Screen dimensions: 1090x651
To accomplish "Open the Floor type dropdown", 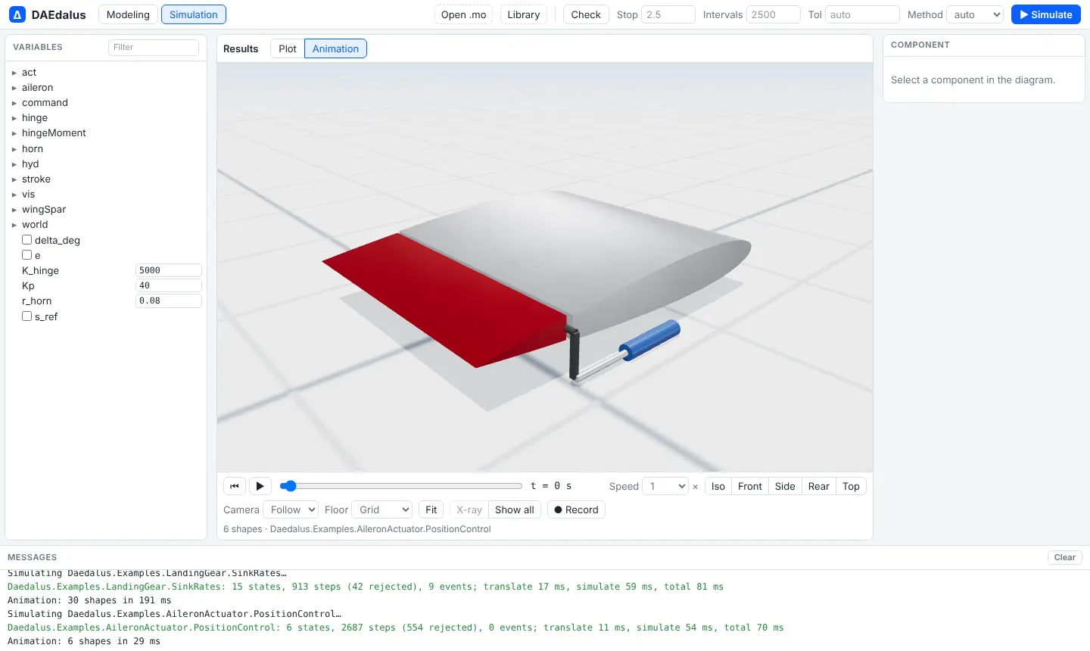I will [382, 509].
